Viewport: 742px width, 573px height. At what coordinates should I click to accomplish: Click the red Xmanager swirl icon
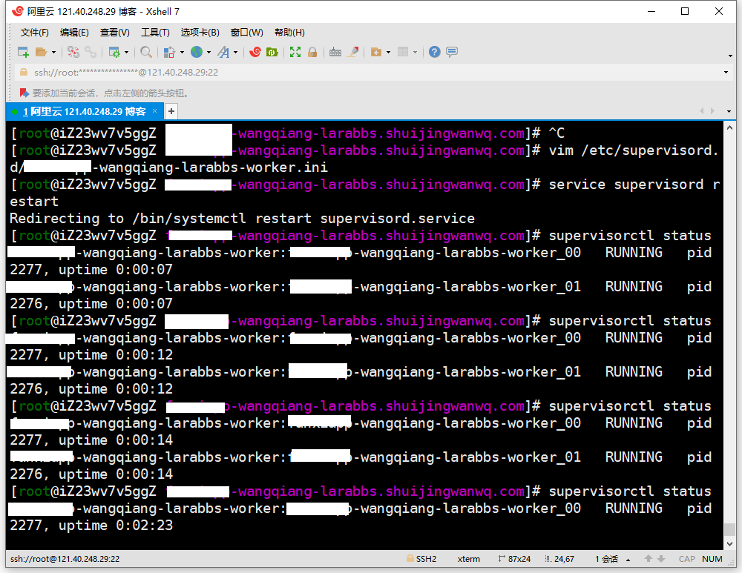[x=255, y=52]
